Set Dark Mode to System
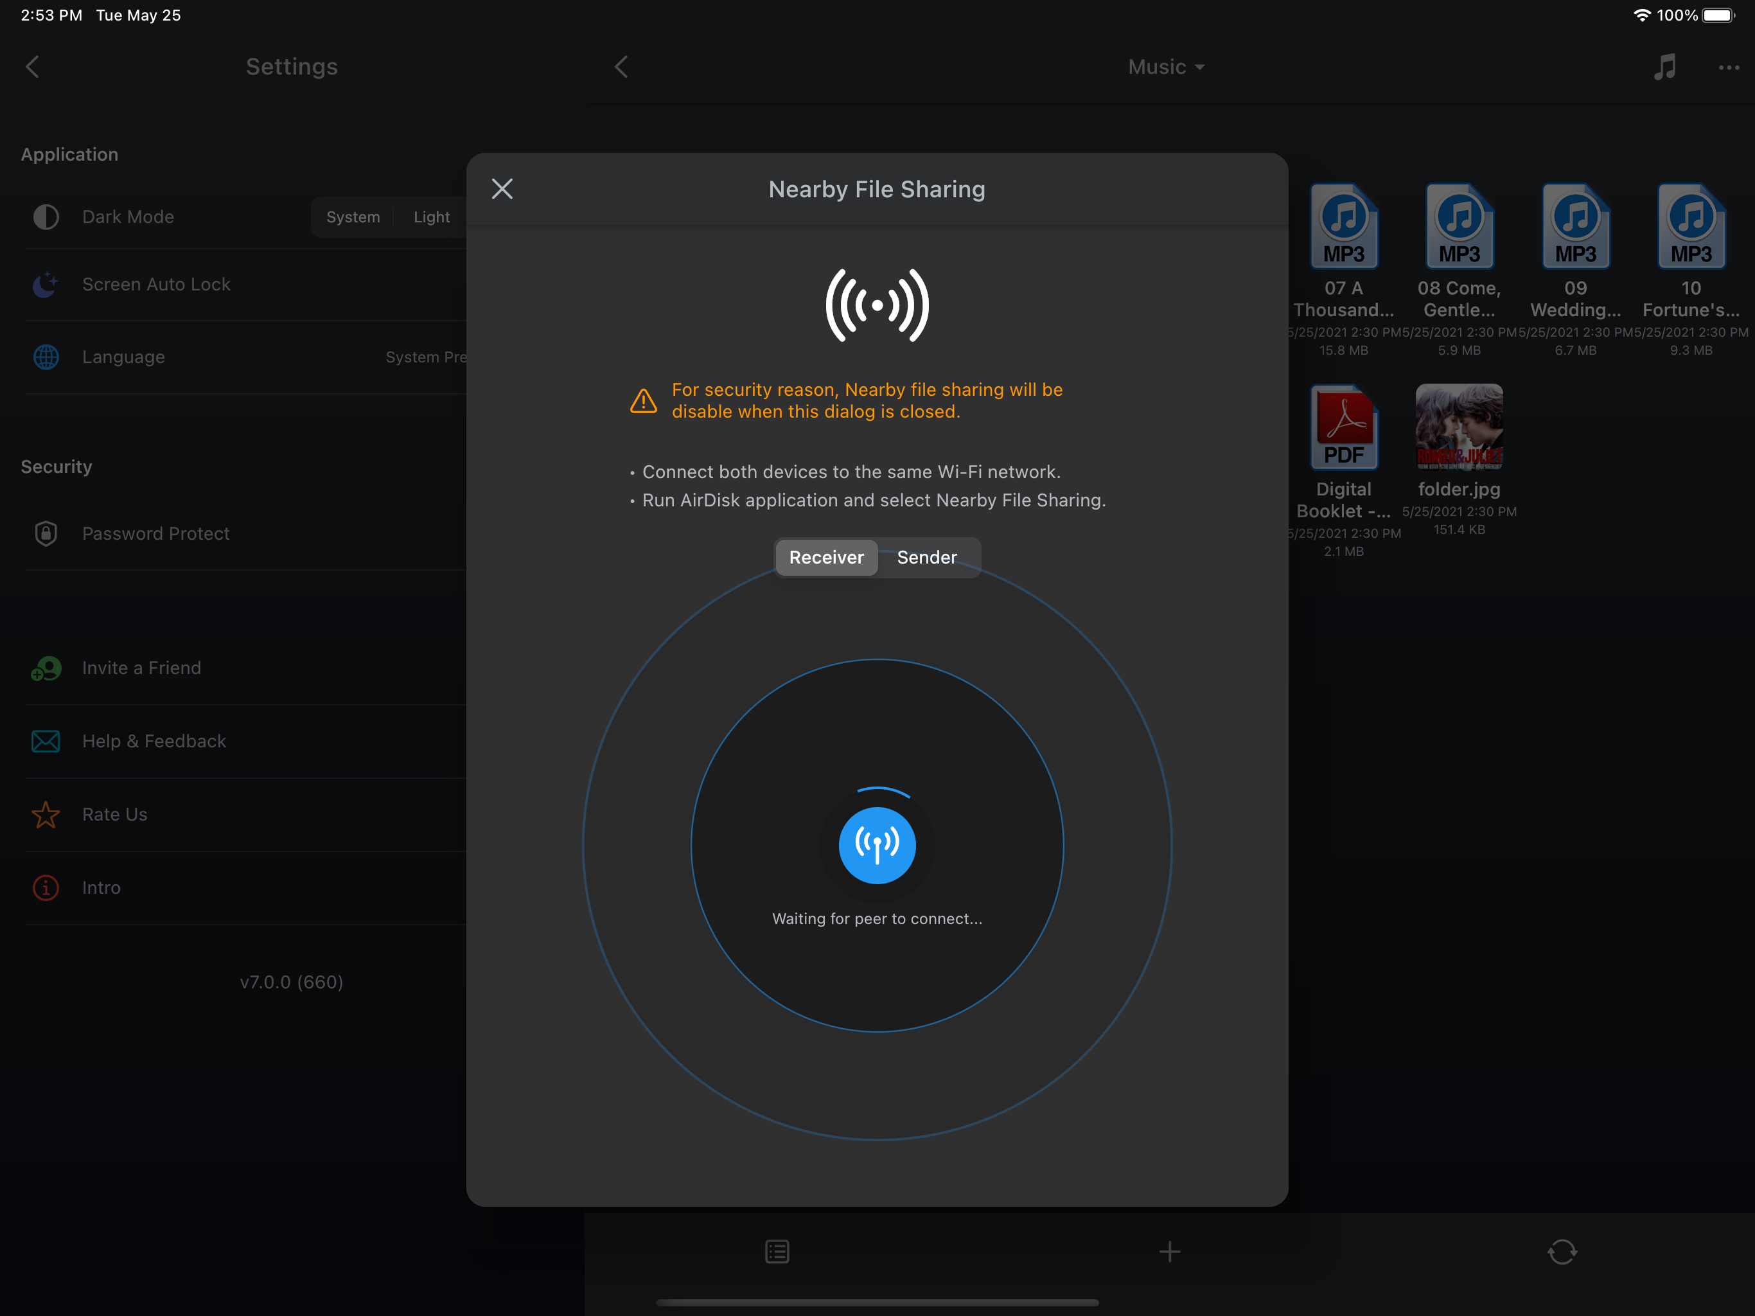Image resolution: width=1755 pixels, height=1316 pixels. [x=353, y=217]
